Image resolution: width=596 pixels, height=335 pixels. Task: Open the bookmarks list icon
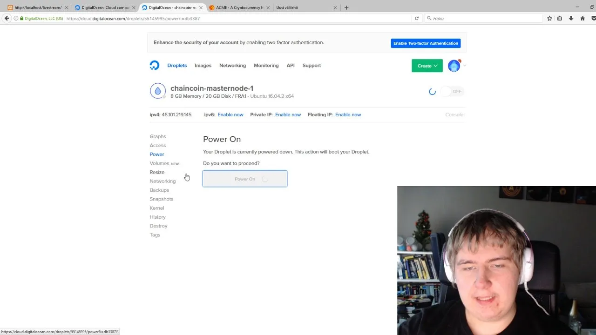pyautogui.click(x=560, y=19)
